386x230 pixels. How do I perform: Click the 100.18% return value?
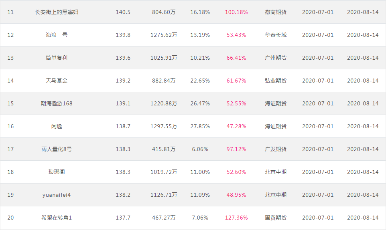pyautogui.click(x=236, y=12)
